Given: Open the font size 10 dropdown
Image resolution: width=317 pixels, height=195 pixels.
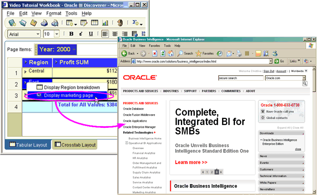Looking at the screenshot, I should coord(57,34).
